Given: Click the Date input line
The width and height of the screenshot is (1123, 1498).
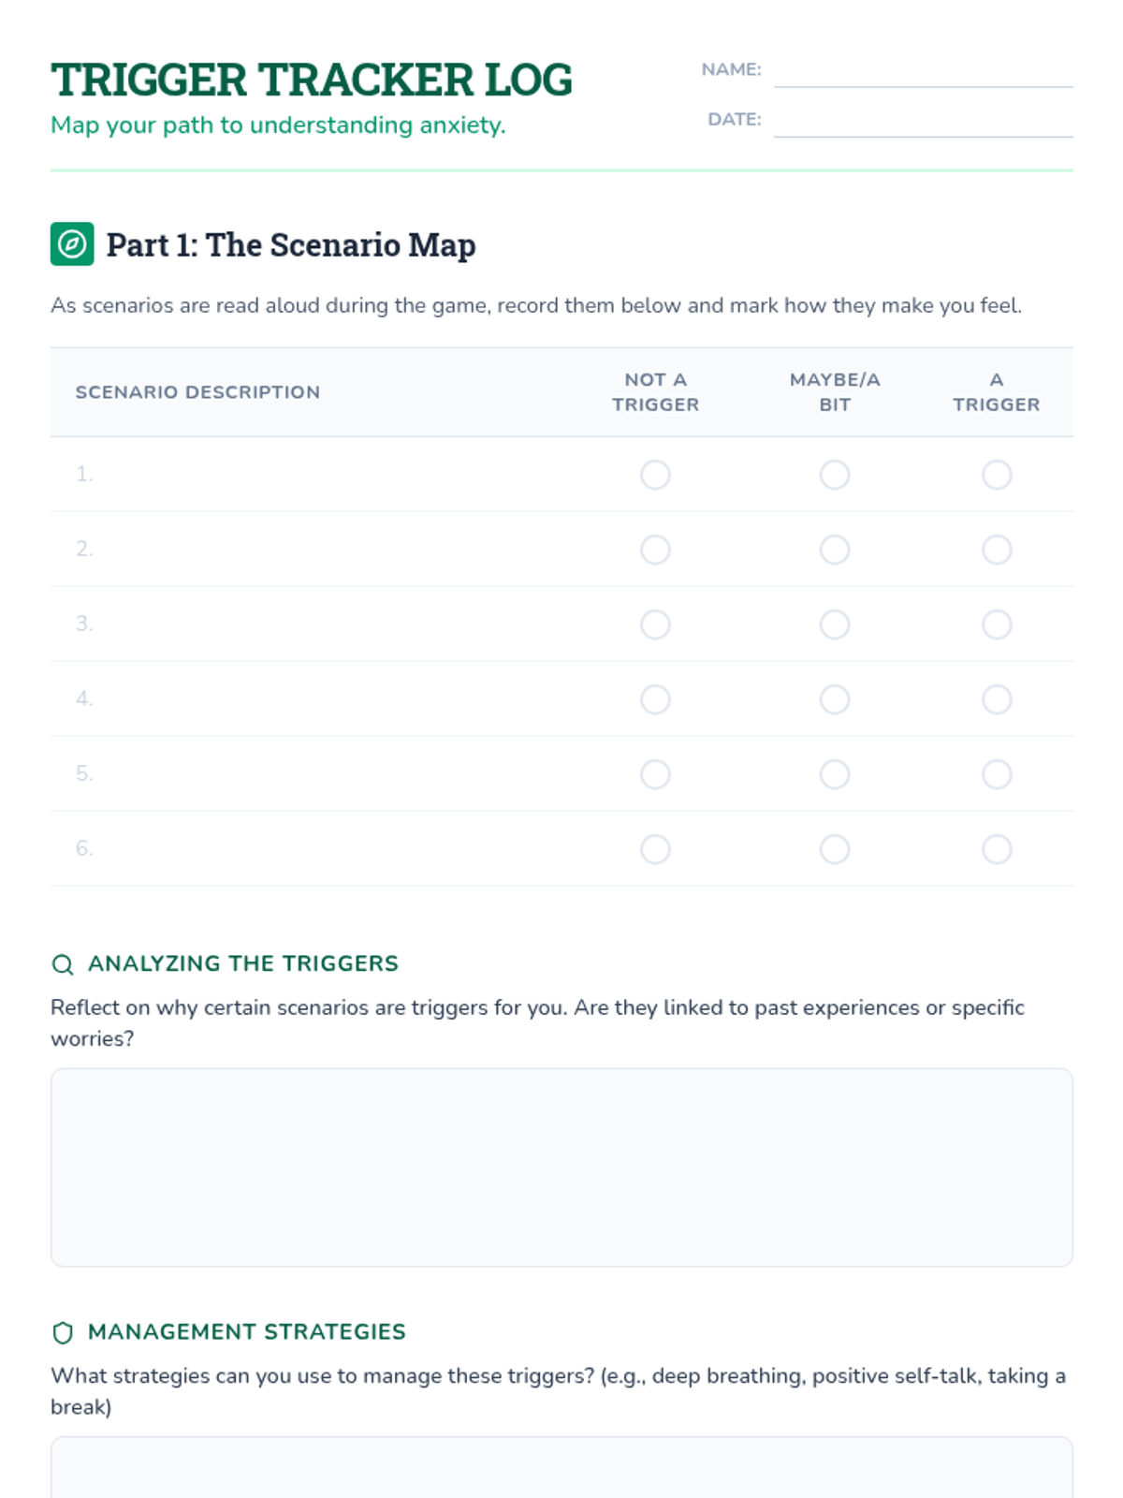Looking at the screenshot, I should 923,121.
